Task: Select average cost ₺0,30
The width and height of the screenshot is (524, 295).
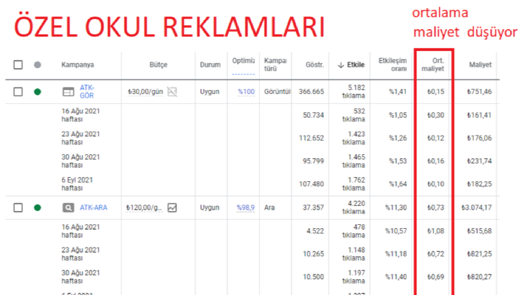Action: pos(435,115)
